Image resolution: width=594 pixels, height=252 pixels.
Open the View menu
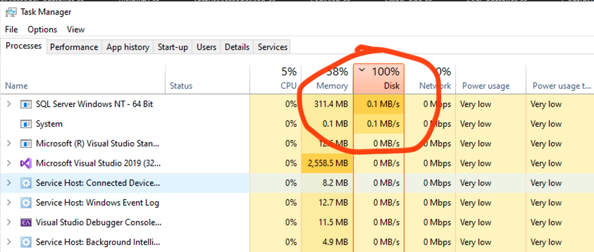(76, 30)
